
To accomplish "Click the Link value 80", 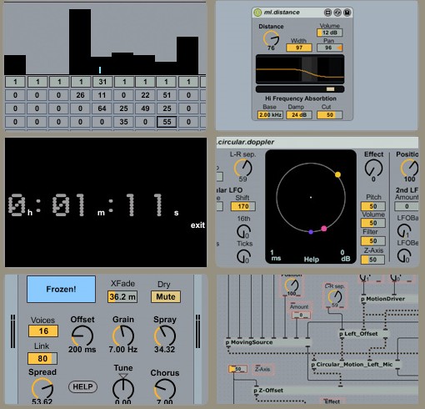I will tap(42, 359).
